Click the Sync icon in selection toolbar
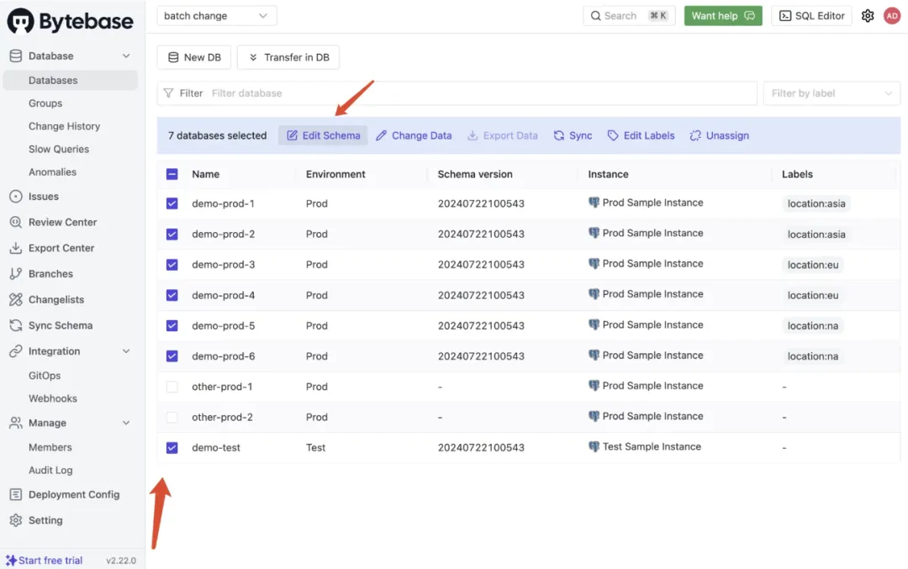 tap(559, 135)
